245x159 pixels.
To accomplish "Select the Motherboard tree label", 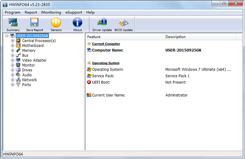I will click(33, 46).
